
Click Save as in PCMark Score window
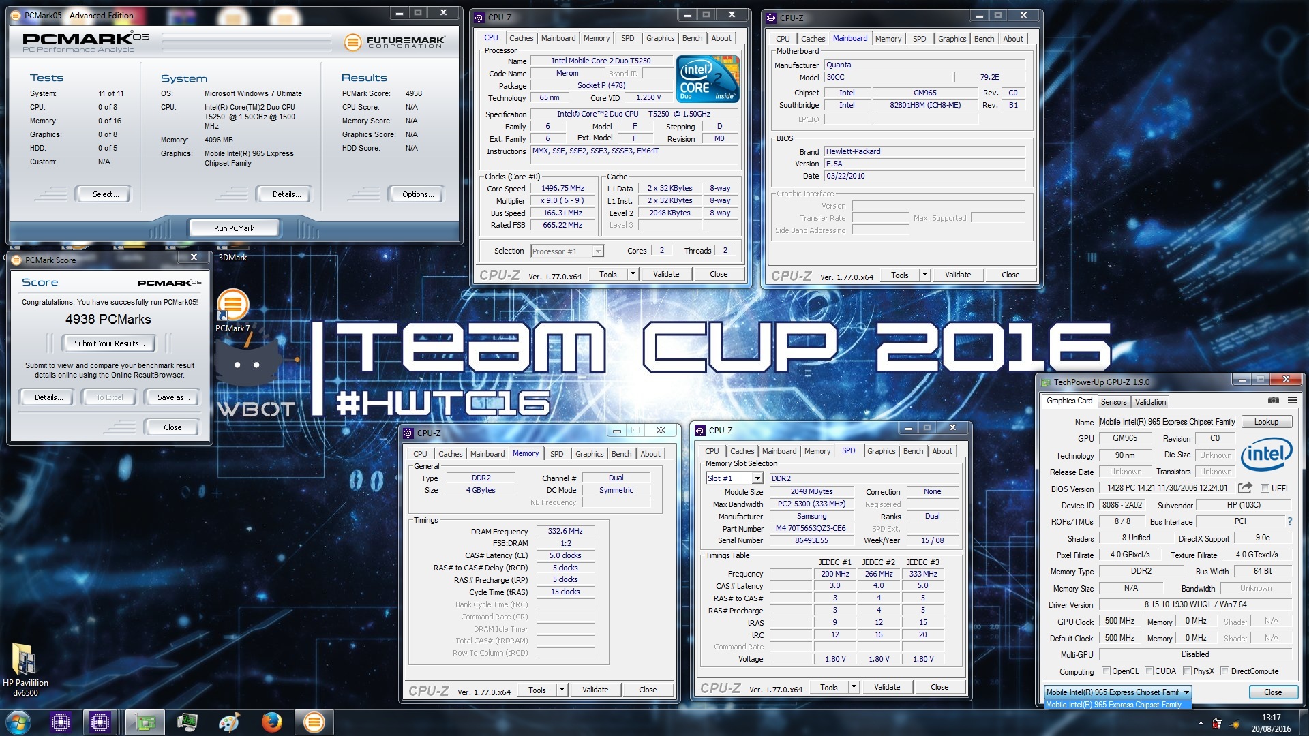click(174, 397)
